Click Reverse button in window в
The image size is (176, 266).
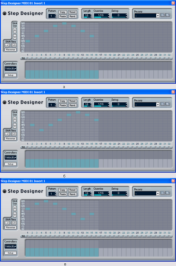tap(11, 228)
